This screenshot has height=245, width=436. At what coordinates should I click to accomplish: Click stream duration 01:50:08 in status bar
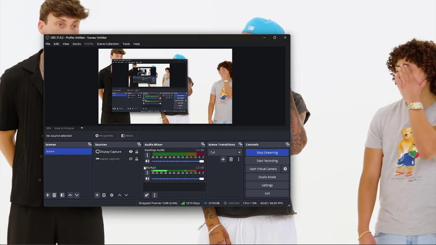click(x=212, y=203)
